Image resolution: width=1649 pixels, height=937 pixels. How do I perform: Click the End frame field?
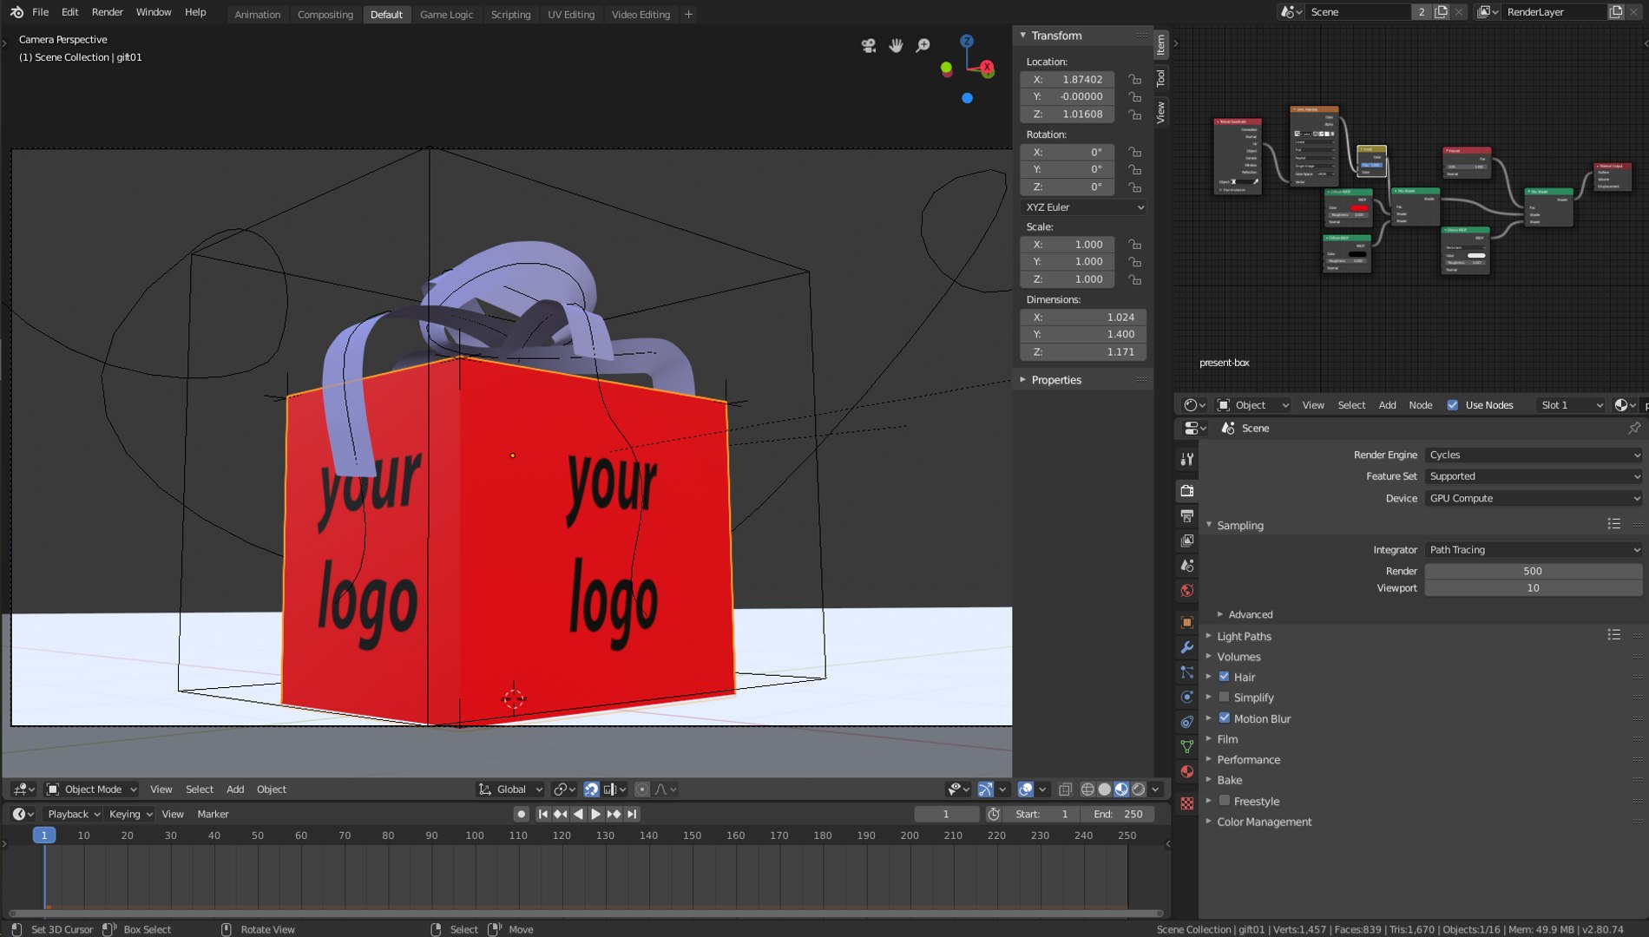(x=1120, y=814)
